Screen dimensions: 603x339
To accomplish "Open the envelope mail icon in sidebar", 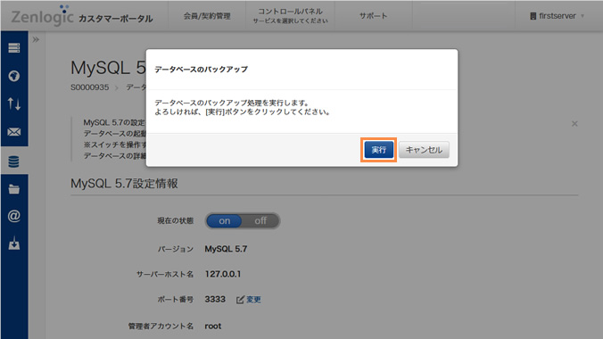I will coord(14,132).
